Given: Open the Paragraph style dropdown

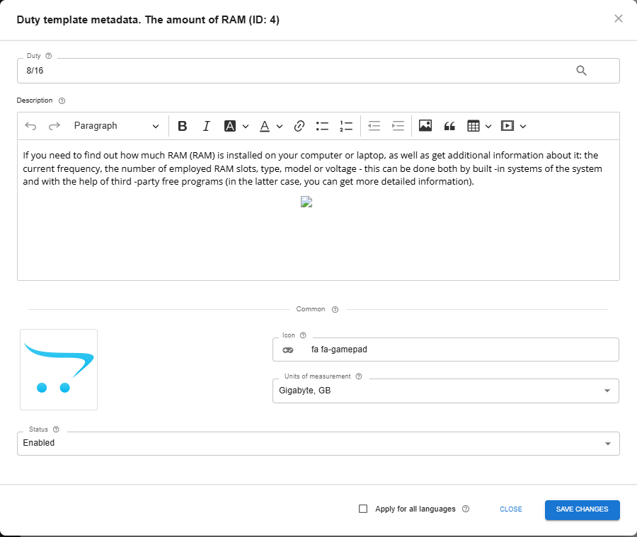Looking at the screenshot, I should pos(116,126).
